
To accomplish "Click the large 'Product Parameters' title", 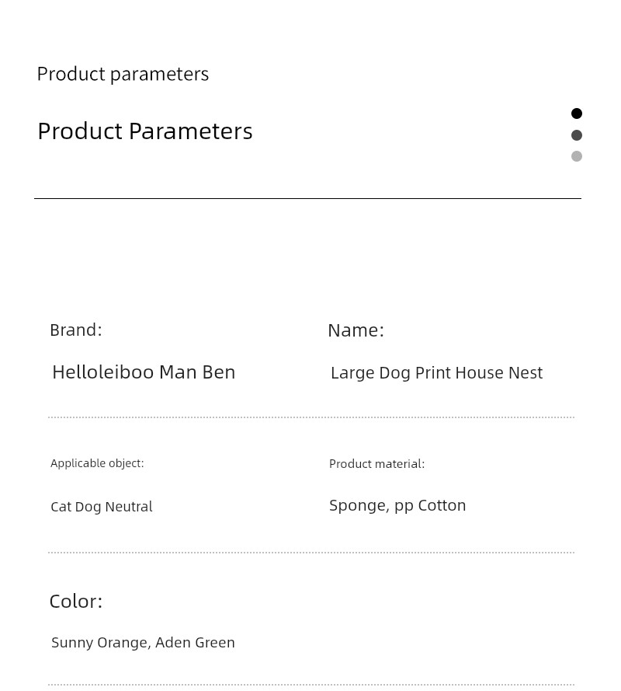I will 145,131.
